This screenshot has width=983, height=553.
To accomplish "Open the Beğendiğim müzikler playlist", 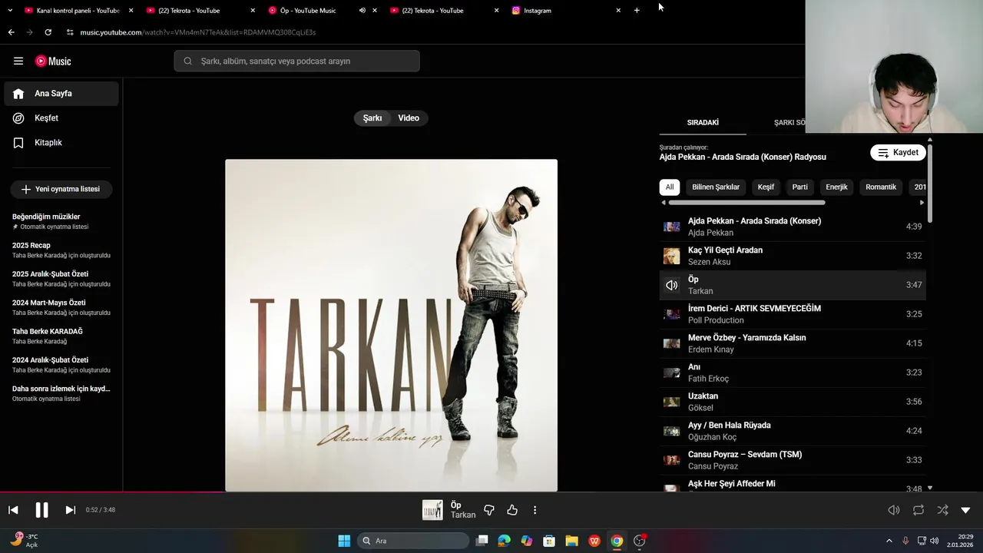I will click(x=61, y=221).
